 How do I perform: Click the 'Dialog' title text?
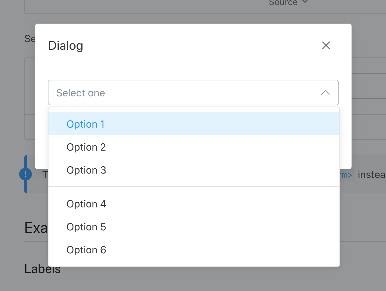65,45
